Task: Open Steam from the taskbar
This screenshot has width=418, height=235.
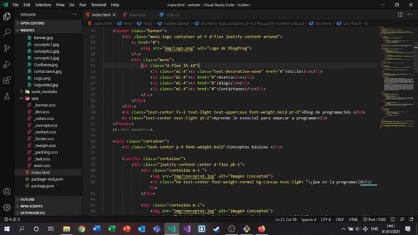Action: pos(216,229)
